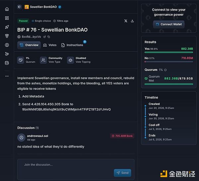Viewport: 199px width, 181px height.
Task: Switch to the Votes tab
Action: coord(50,45)
